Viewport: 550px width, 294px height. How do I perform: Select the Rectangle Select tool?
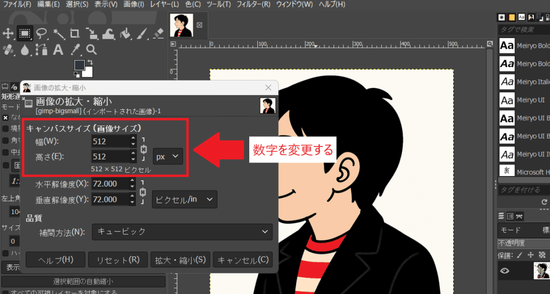[x=25, y=34]
